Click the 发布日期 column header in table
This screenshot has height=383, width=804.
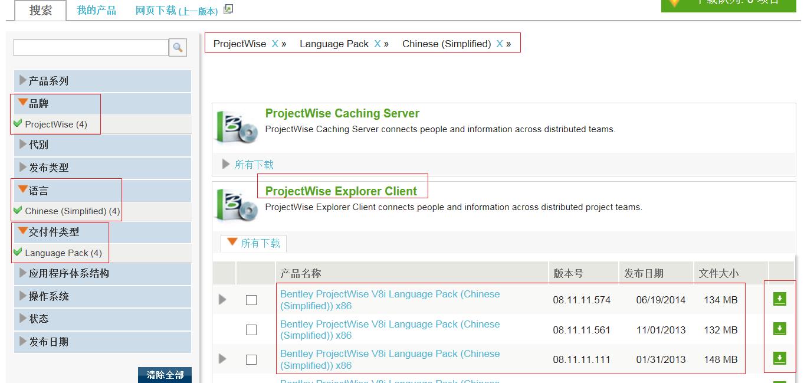[x=657, y=273]
